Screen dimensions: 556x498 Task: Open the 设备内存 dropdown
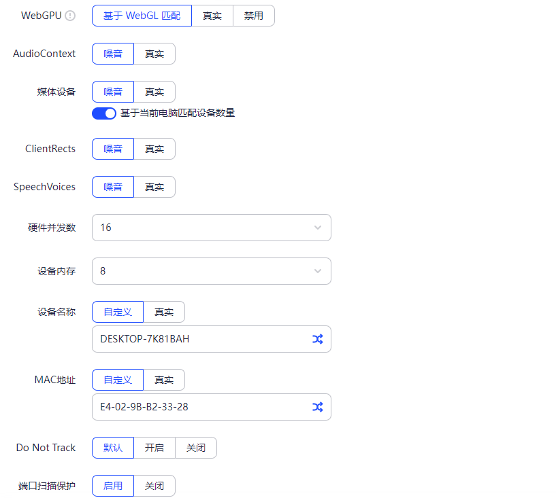[212, 271]
